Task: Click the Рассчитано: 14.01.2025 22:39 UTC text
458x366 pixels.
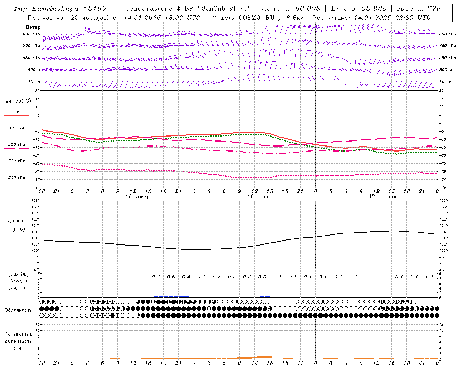Action: point(371,18)
